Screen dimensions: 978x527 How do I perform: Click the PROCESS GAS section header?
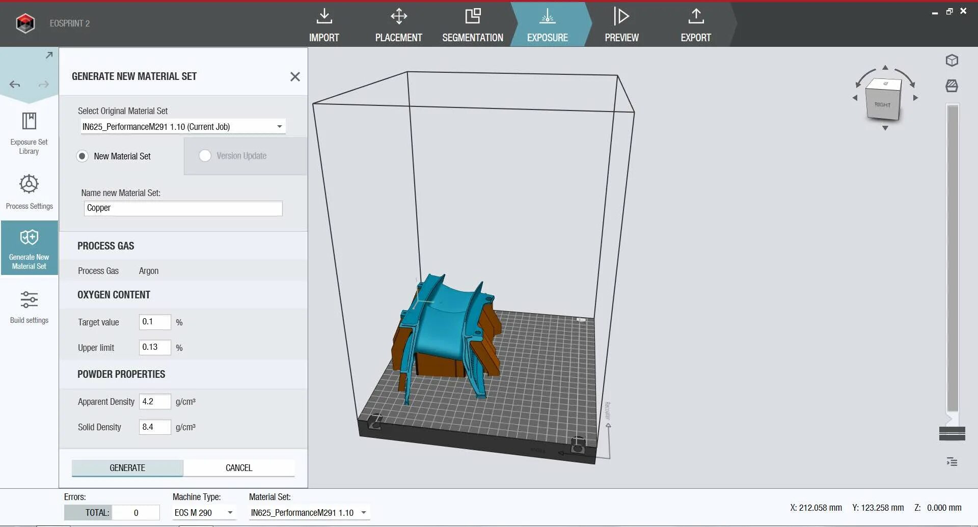click(x=106, y=246)
